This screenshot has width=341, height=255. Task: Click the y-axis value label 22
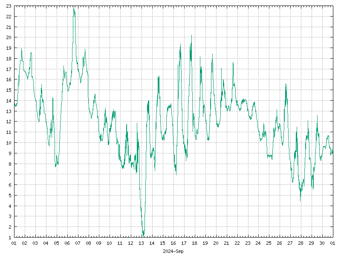9,17
